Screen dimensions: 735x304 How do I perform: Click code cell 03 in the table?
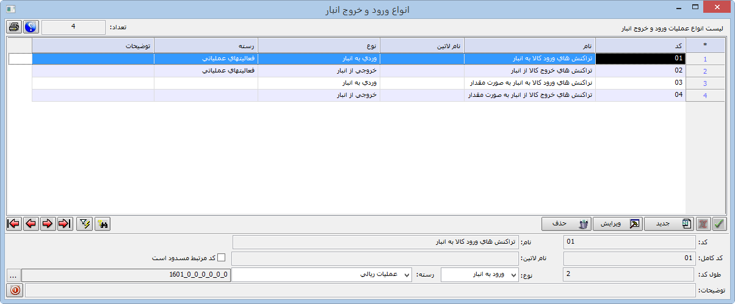coord(640,83)
